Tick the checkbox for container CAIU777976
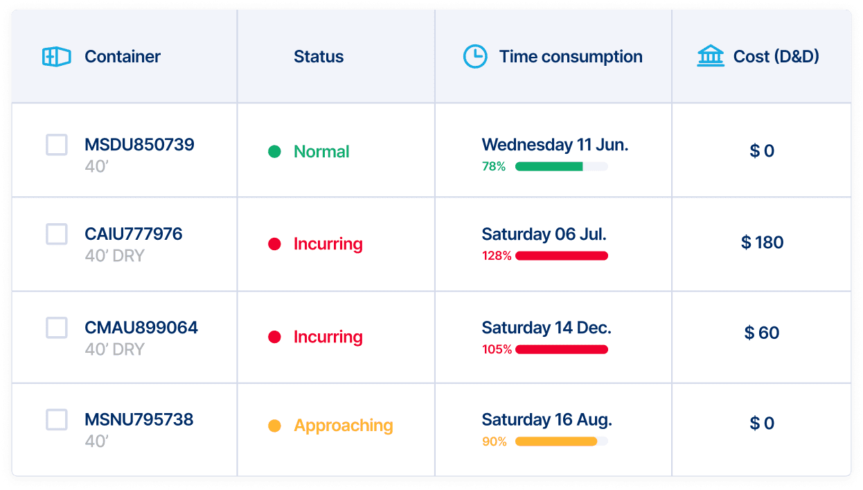863x490 pixels. coord(57,234)
